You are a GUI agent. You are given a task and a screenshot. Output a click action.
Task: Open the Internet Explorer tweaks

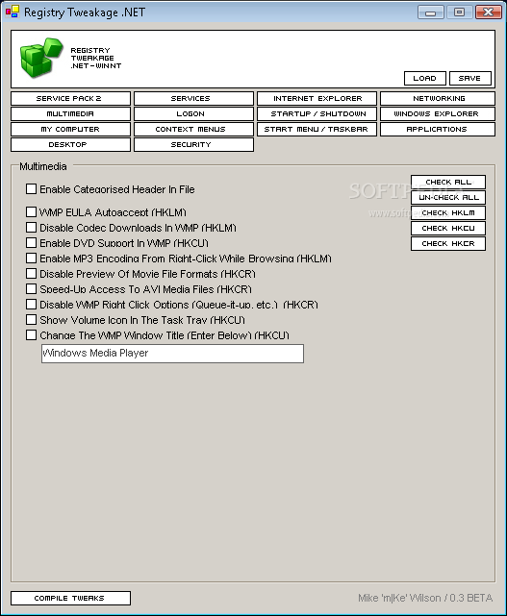[x=317, y=98]
